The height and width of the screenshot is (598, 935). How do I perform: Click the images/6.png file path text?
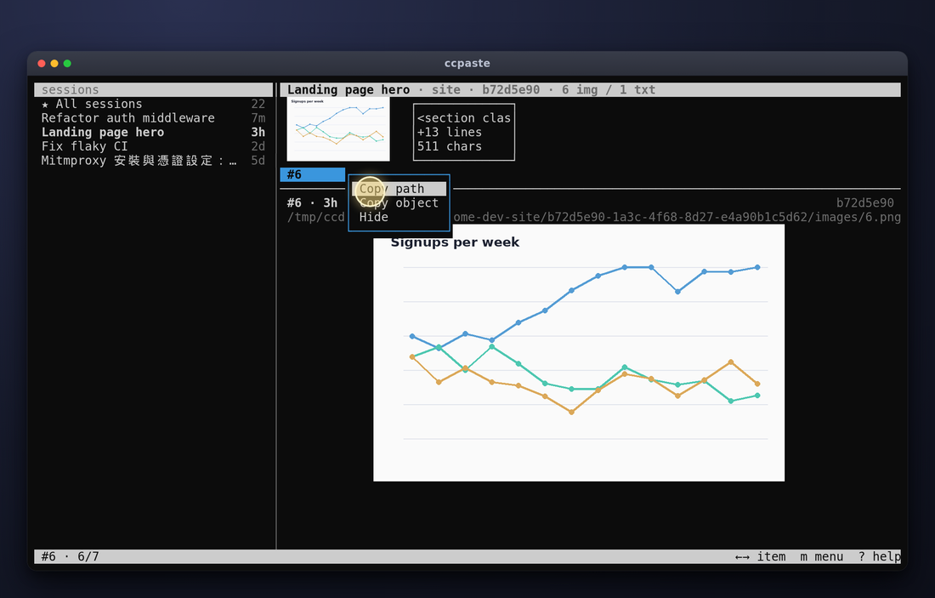tap(677, 217)
